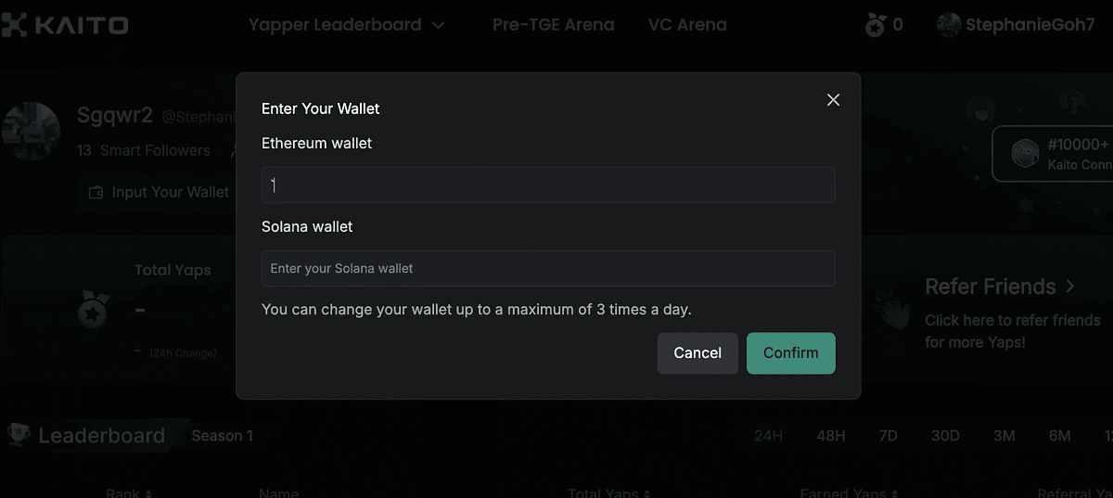Select the 7D time range tab
The height and width of the screenshot is (498, 1113).
point(888,436)
